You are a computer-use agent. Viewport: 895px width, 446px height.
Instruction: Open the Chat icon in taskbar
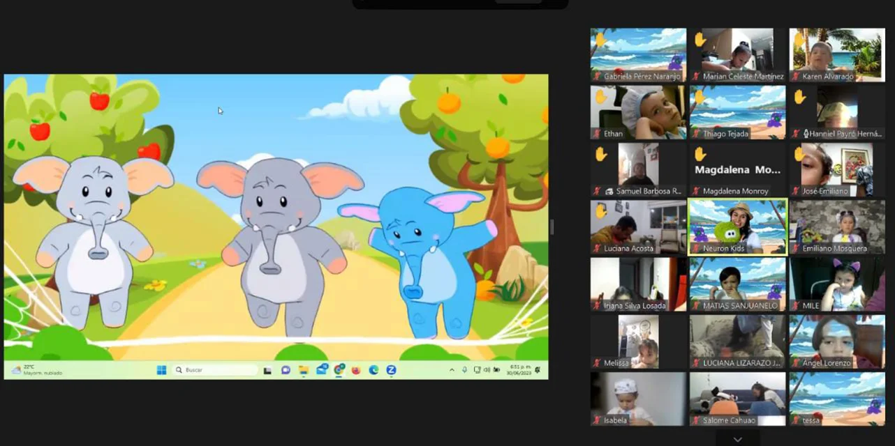286,370
